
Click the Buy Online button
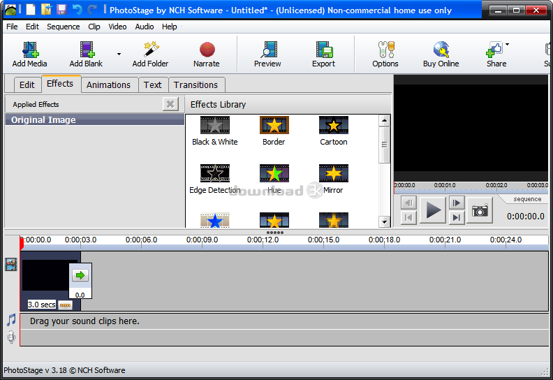click(x=441, y=54)
